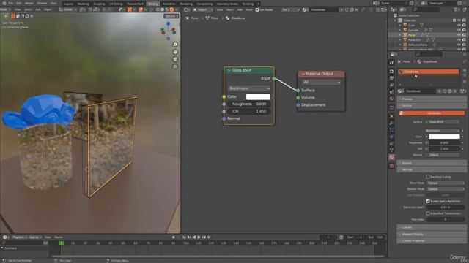Click the outliner filter funnel icon
This screenshot has width=469, height=263.
[x=457, y=9]
